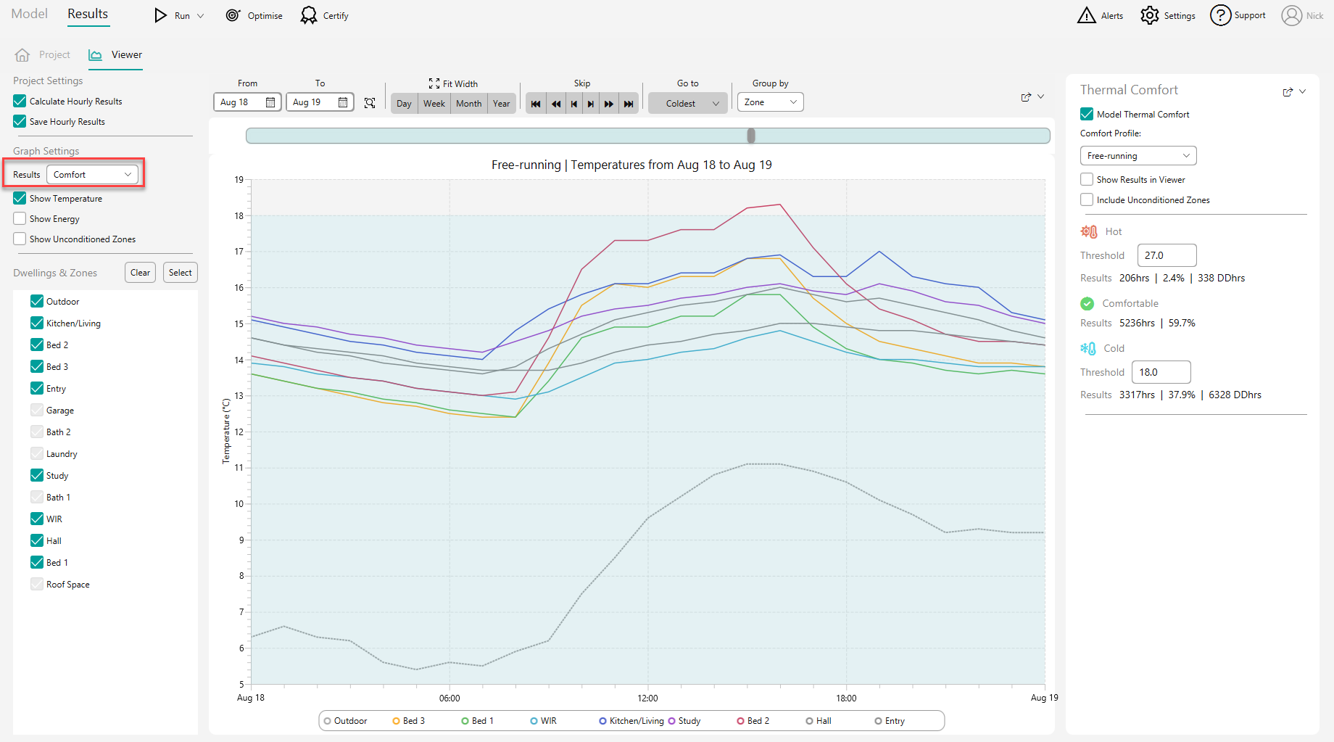The image size is (1334, 742).
Task: Skip to the very start
Action: [x=536, y=104]
